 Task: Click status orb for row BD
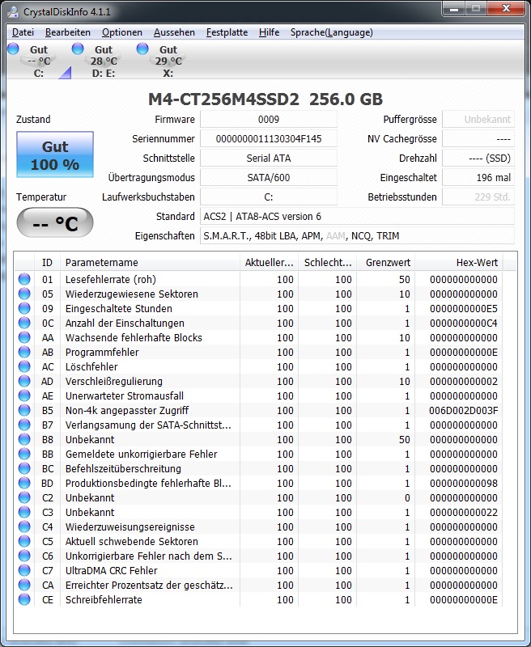(x=24, y=483)
